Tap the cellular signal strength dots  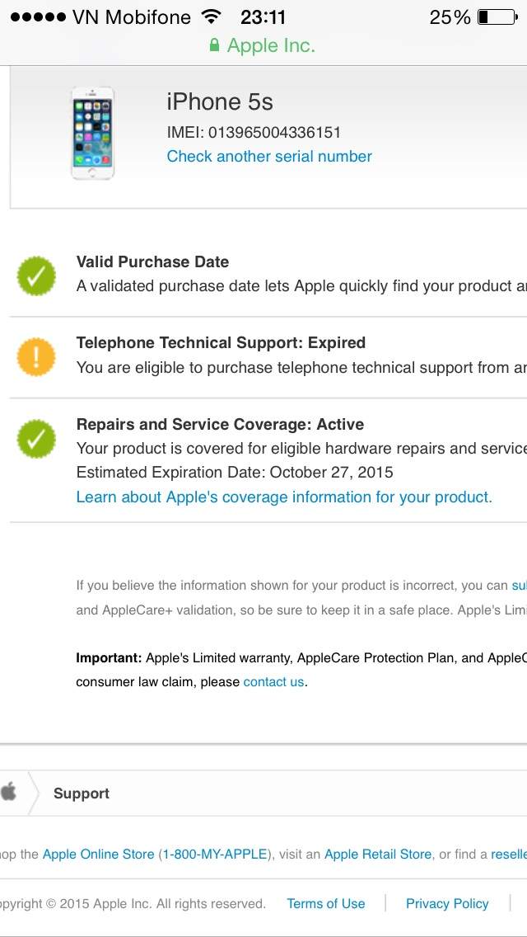coord(38,17)
